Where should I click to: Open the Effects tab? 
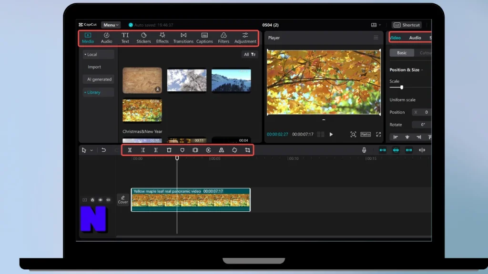coord(162,38)
